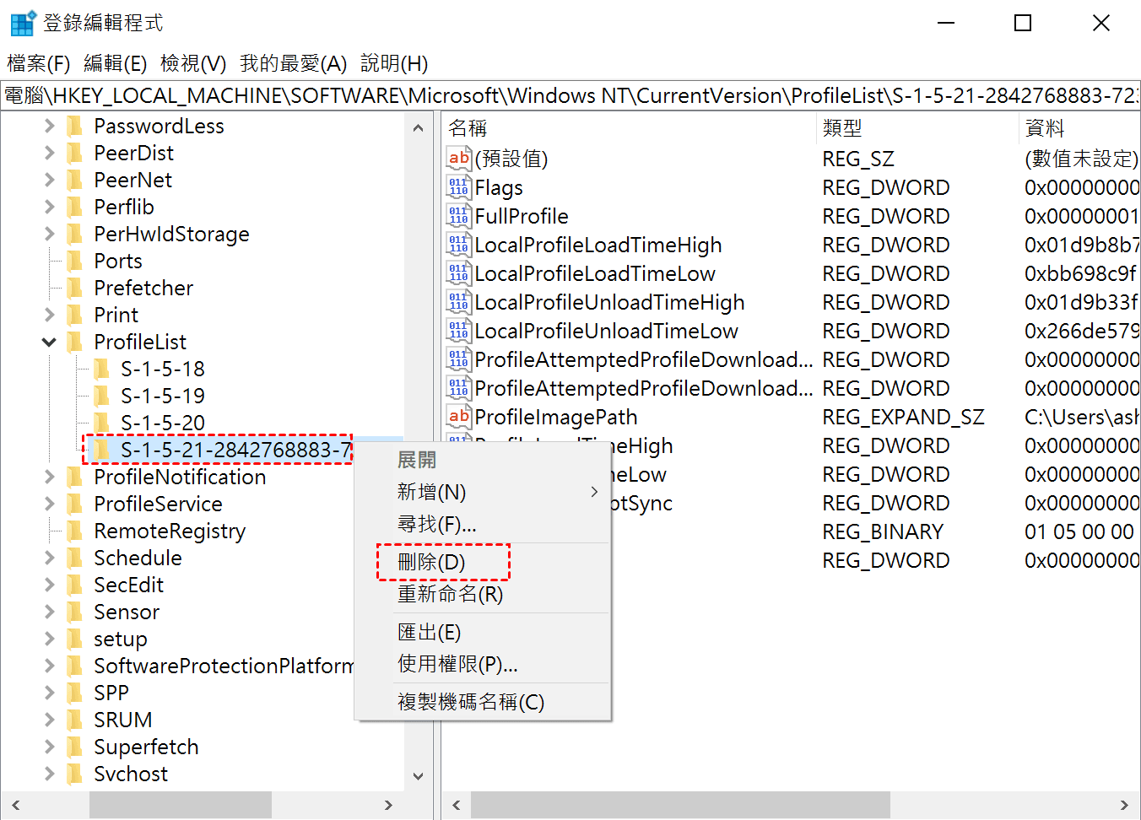Click the DWORD icon of LocalProfileUnloadTimeHigh
This screenshot has width=1141, height=820.
pyautogui.click(x=459, y=302)
